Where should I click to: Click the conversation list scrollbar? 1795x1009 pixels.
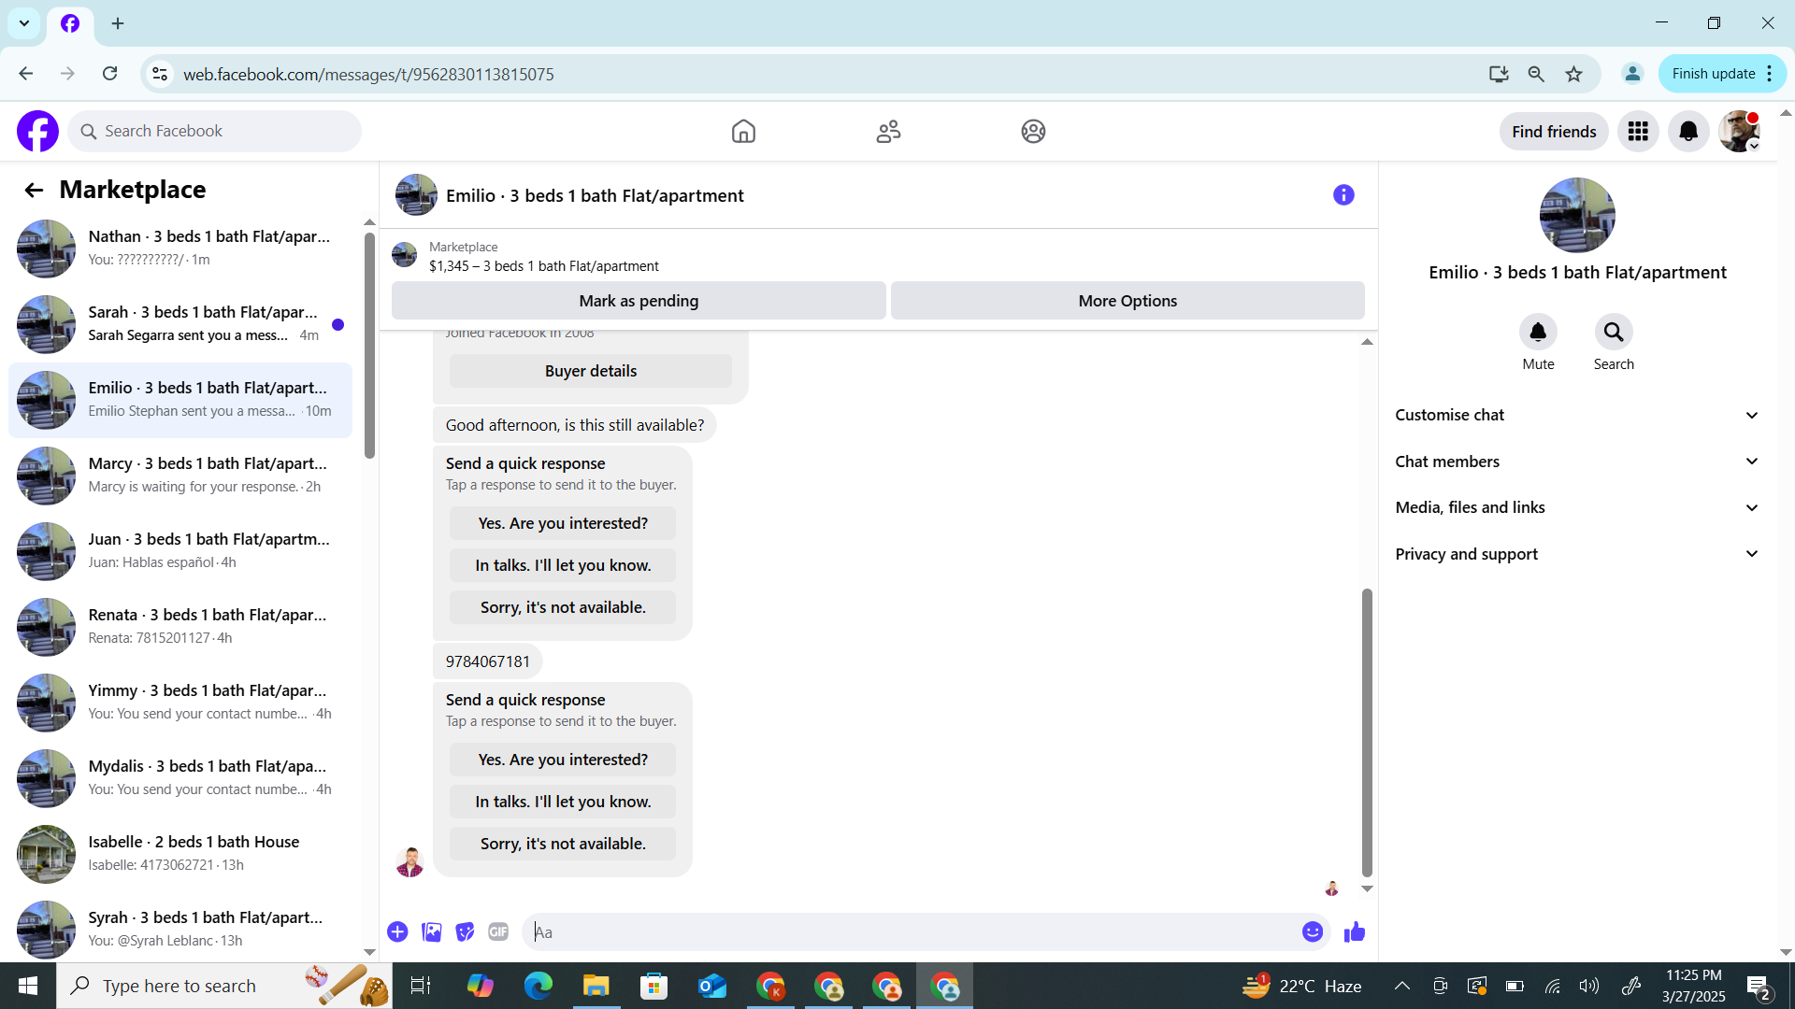click(x=369, y=346)
